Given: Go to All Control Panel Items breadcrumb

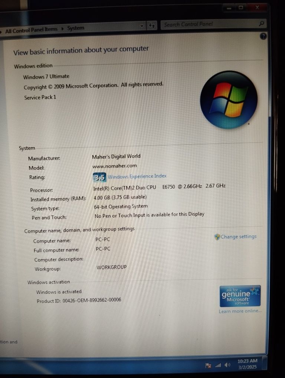Looking at the screenshot, I should point(31,30).
